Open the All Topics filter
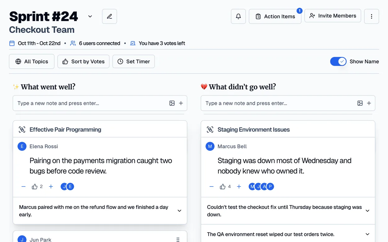This screenshot has height=242, width=388. click(x=32, y=61)
